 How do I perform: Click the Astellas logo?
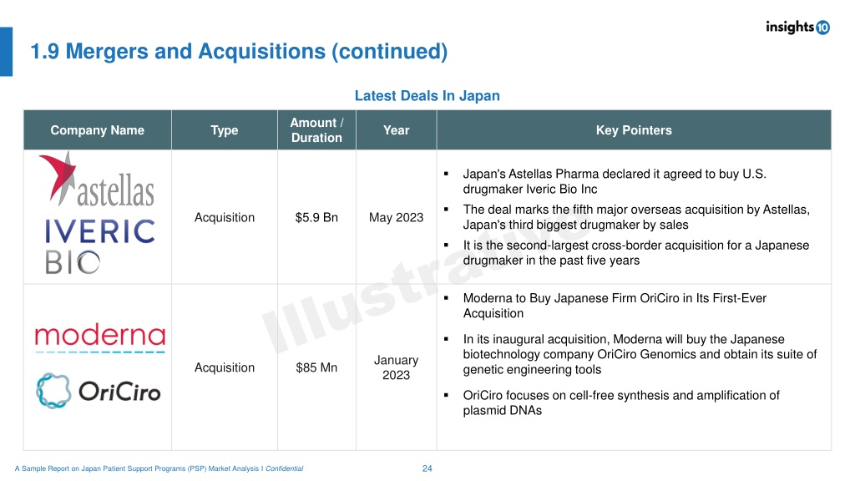[x=97, y=180]
